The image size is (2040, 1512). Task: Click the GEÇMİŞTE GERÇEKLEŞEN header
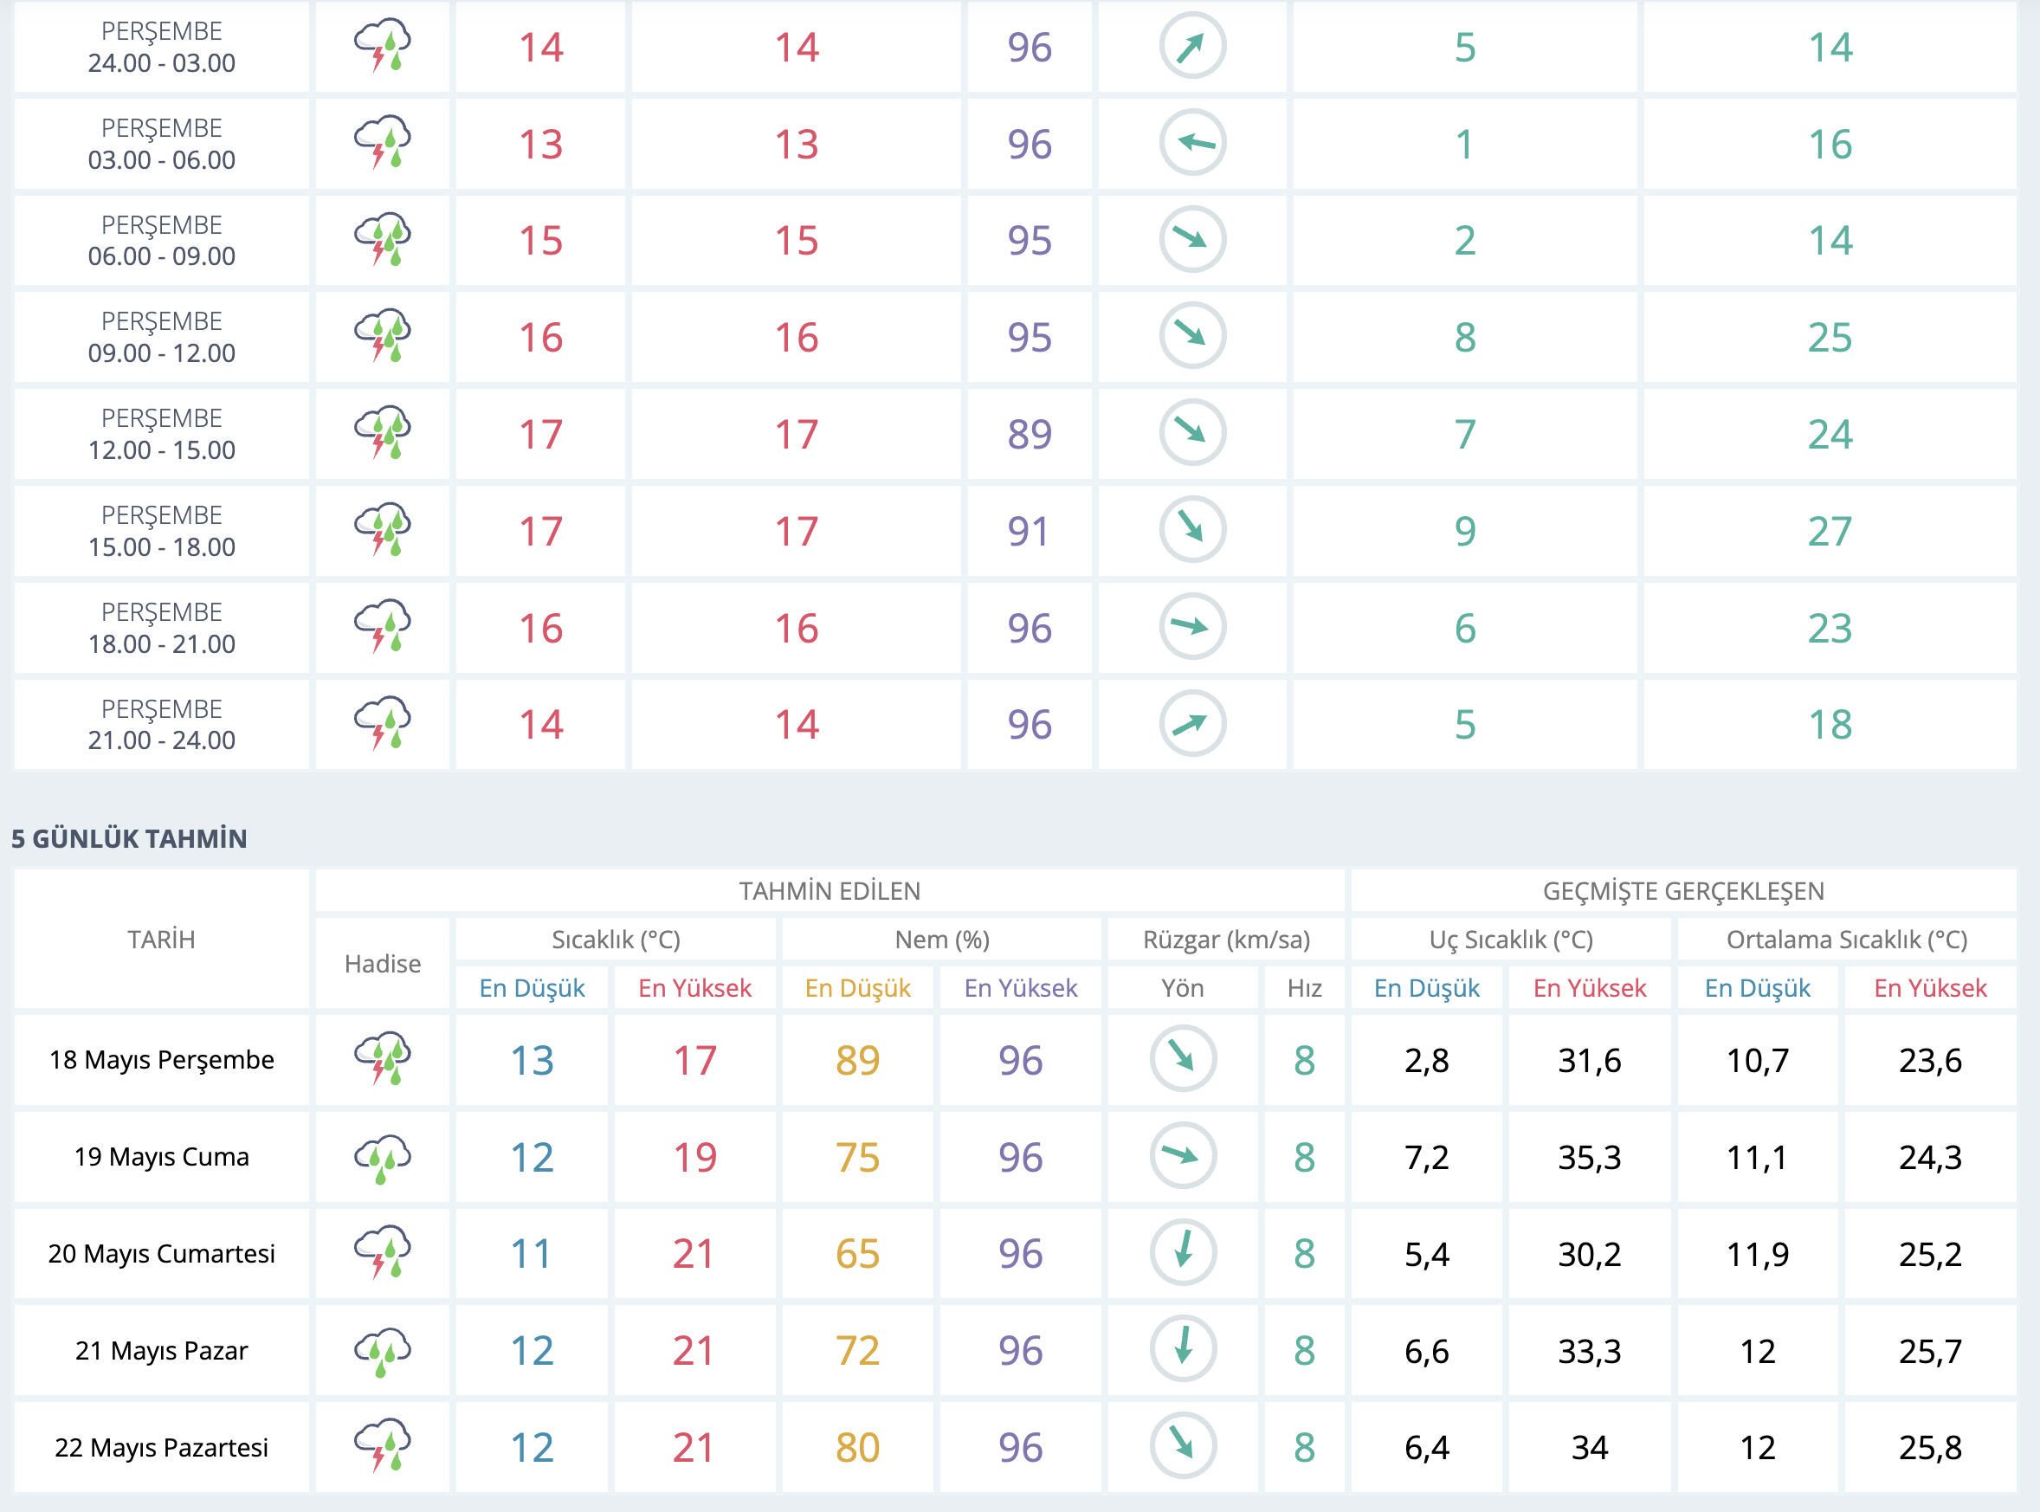click(1683, 890)
